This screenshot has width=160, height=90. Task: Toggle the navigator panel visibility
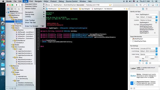point(149,5)
